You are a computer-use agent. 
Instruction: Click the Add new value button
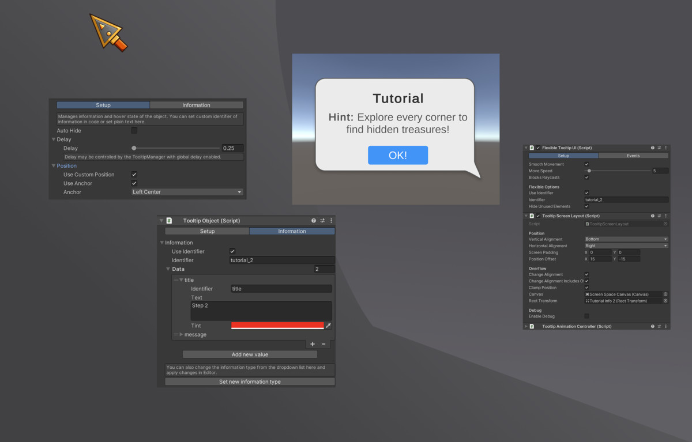(250, 354)
